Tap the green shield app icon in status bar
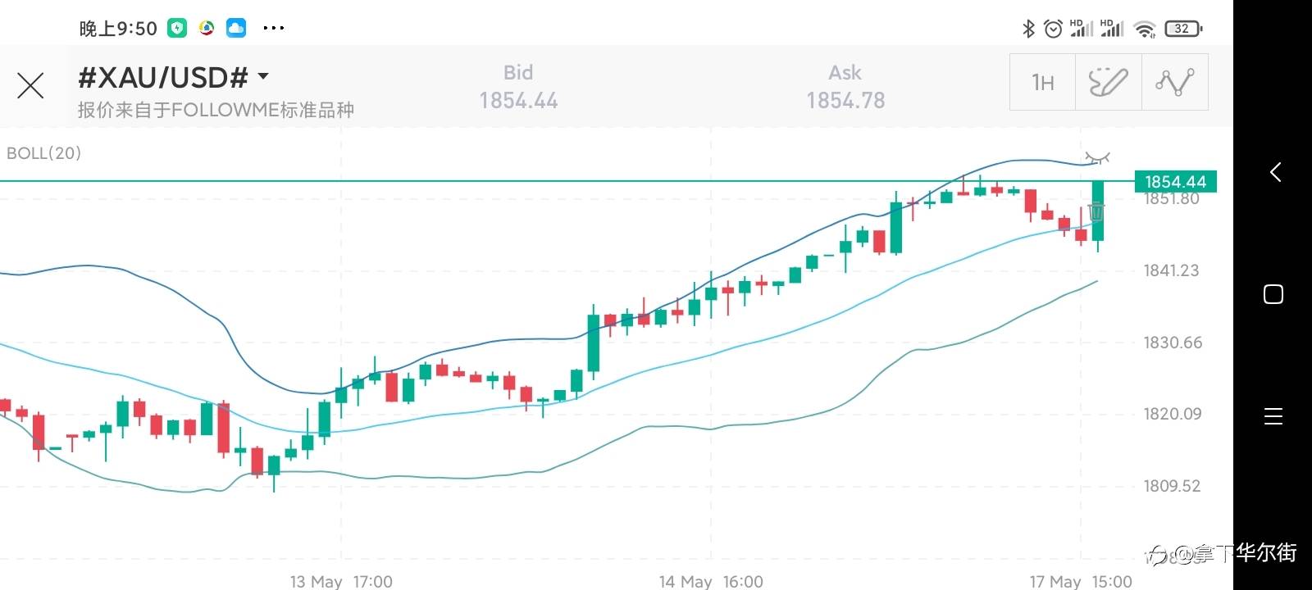 pos(177,29)
